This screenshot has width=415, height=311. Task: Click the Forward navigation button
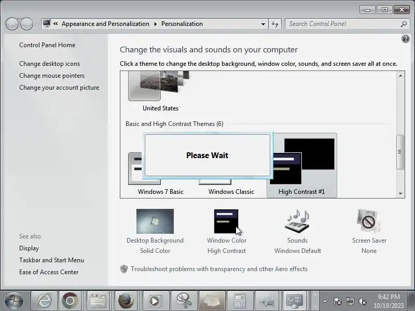(x=27, y=24)
